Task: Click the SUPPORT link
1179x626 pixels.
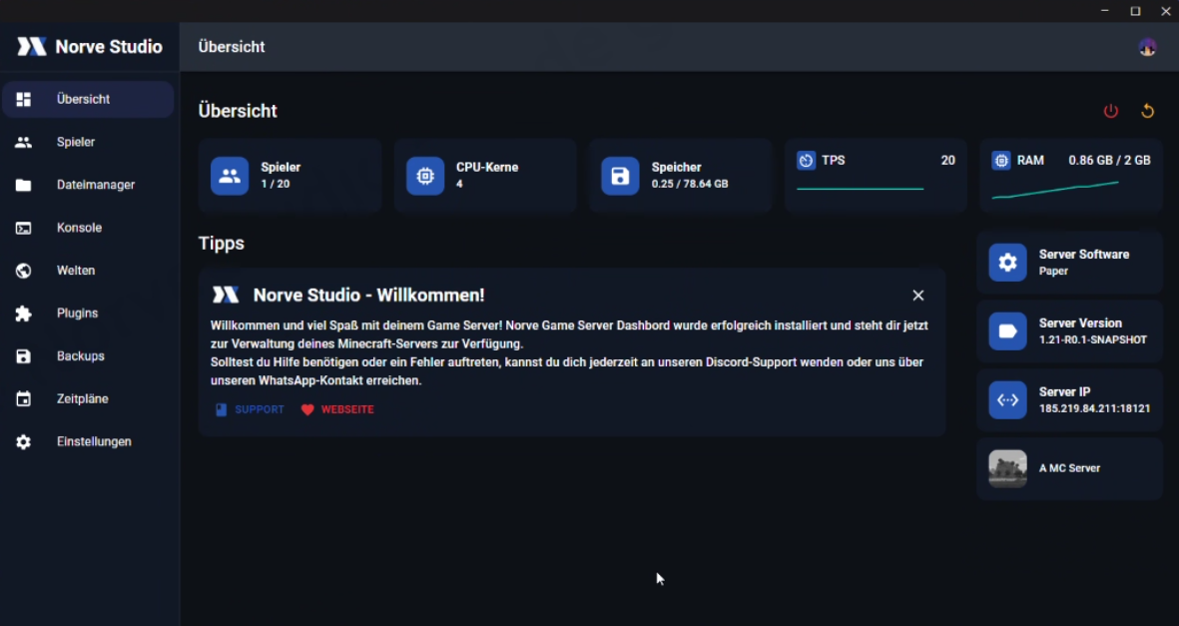Action: (251, 409)
